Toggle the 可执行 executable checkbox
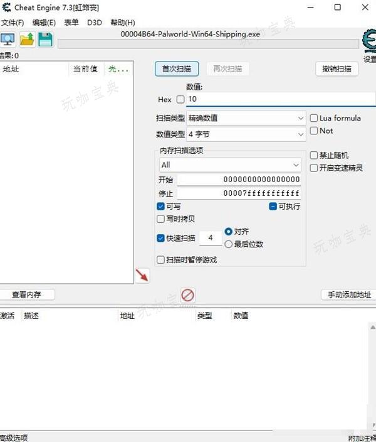Image resolution: width=376 pixels, height=442 pixels. pos(273,207)
